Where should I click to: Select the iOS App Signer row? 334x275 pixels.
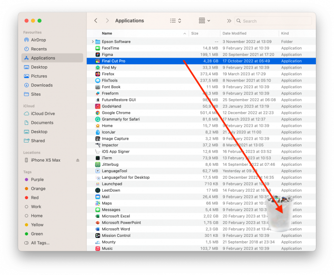point(201,152)
